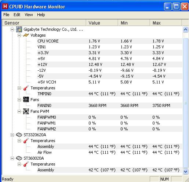Open the View menu
Screen dimensions: 189x182
29,15
